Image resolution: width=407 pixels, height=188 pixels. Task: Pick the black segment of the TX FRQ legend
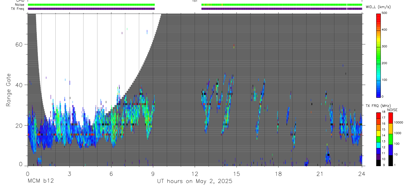[378, 162]
